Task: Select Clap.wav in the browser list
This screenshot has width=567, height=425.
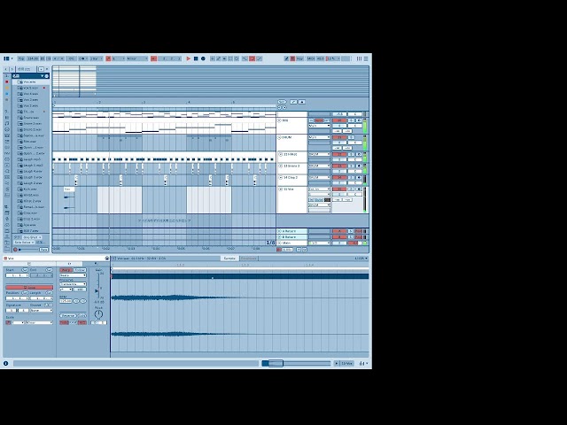Action: (31, 212)
